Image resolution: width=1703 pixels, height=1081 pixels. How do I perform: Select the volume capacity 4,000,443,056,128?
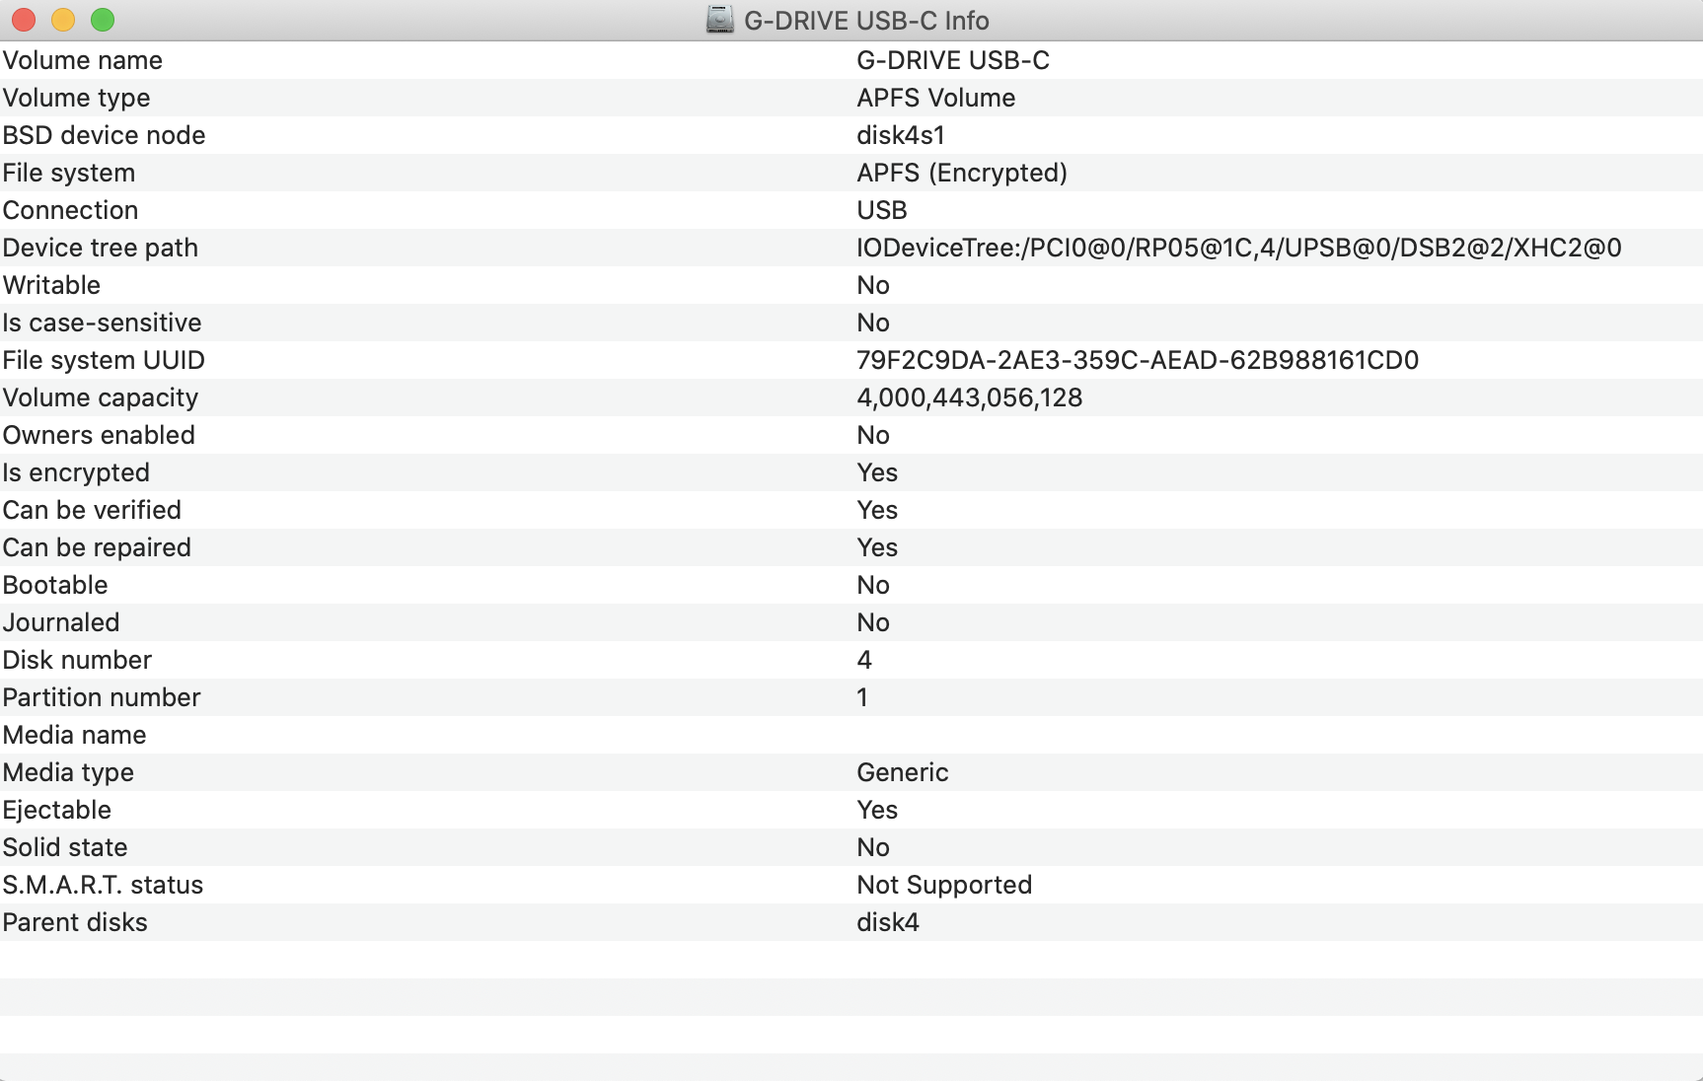(x=970, y=397)
